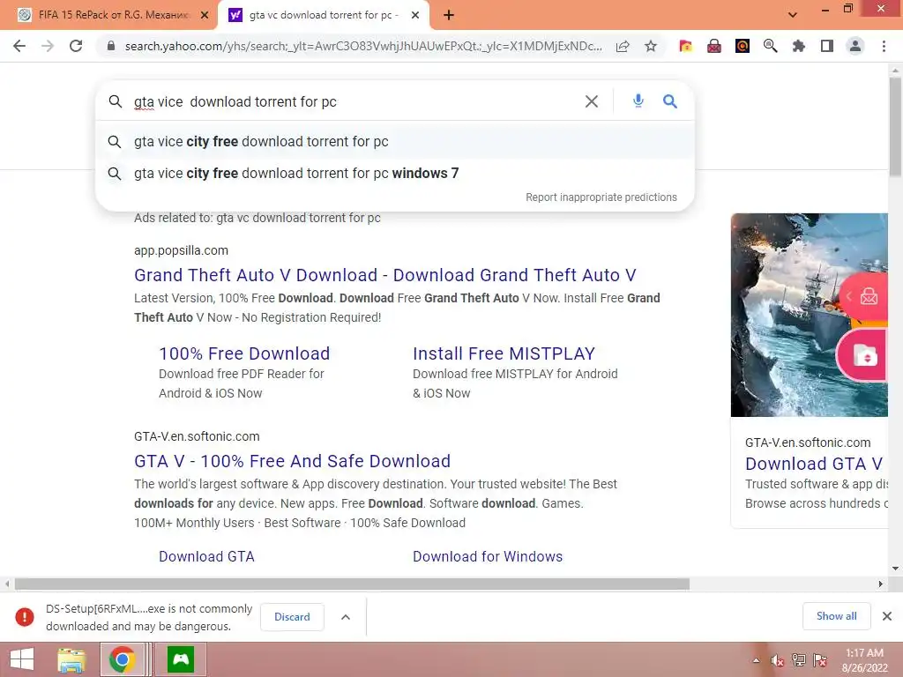
Task: Open Download GTA V sidebar link
Action: point(814,464)
